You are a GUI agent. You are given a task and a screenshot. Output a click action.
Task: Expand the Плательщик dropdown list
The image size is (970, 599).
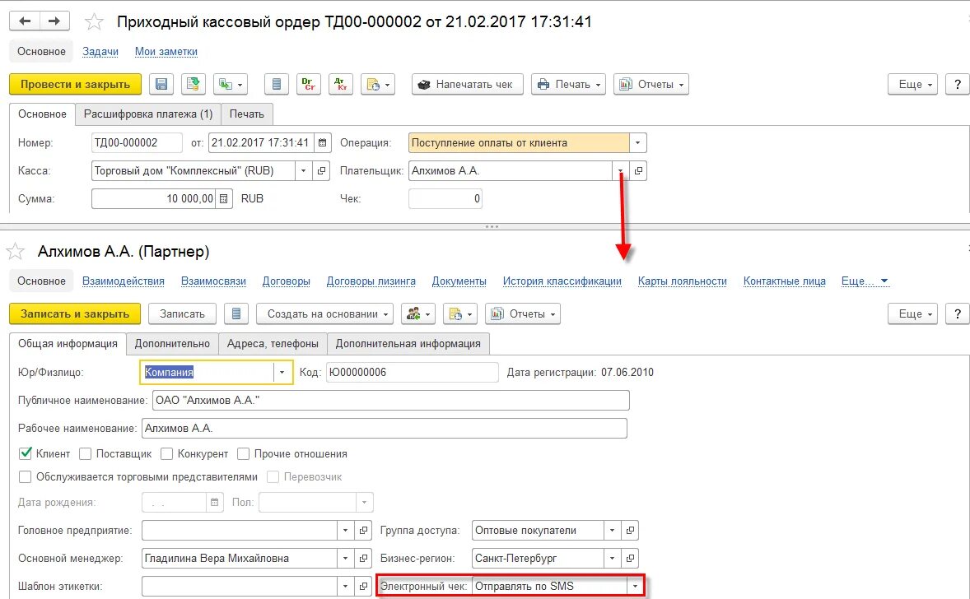click(x=621, y=170)
